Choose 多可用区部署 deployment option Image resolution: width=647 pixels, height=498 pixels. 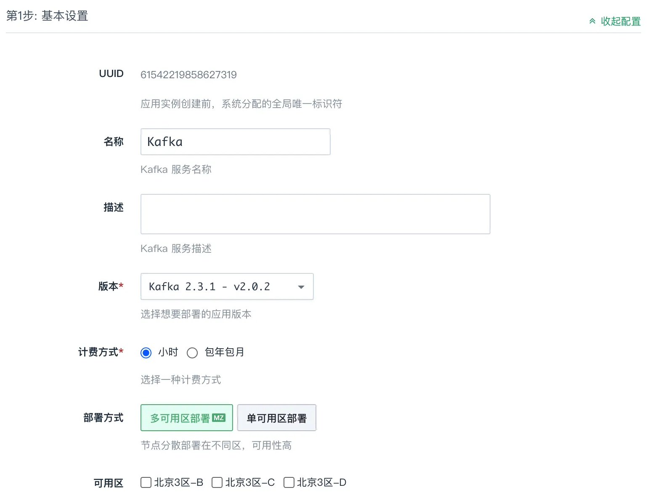click(187, 418)
